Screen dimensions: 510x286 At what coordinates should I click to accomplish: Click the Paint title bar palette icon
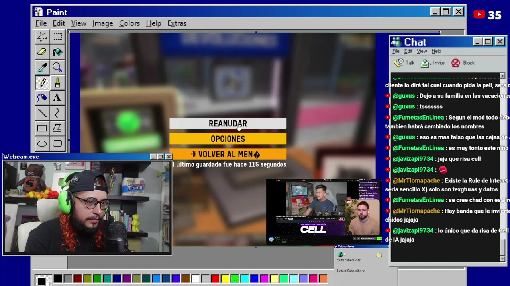coord(38,12)
